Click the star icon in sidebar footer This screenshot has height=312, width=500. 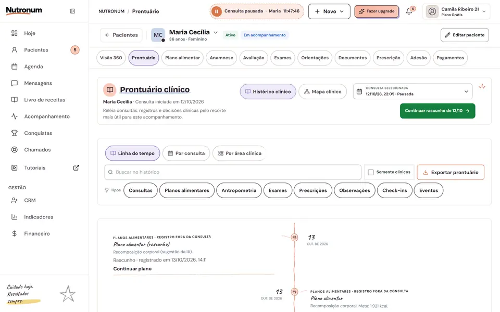pos(68,293)
